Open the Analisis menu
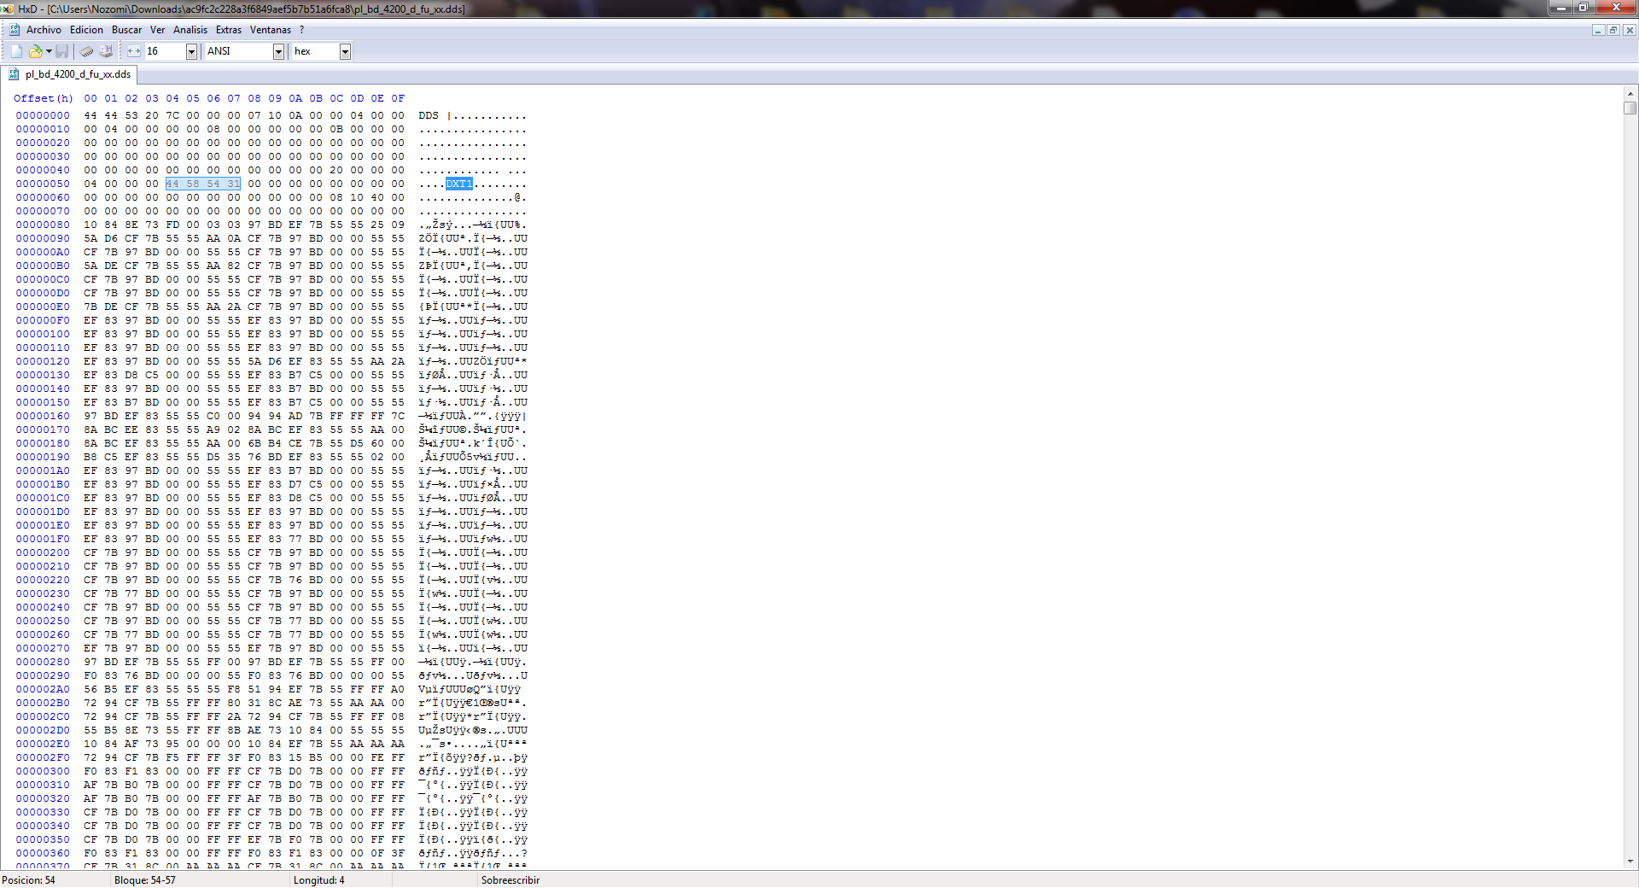This screenshot has height=888, width=1639. pos(190,30)
